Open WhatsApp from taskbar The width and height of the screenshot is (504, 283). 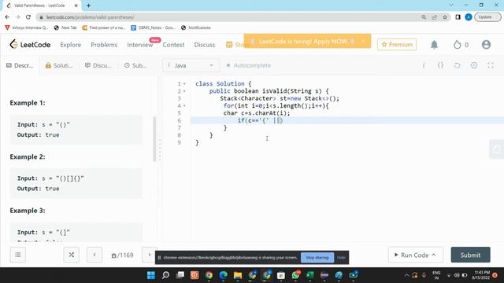pos(296,275)
